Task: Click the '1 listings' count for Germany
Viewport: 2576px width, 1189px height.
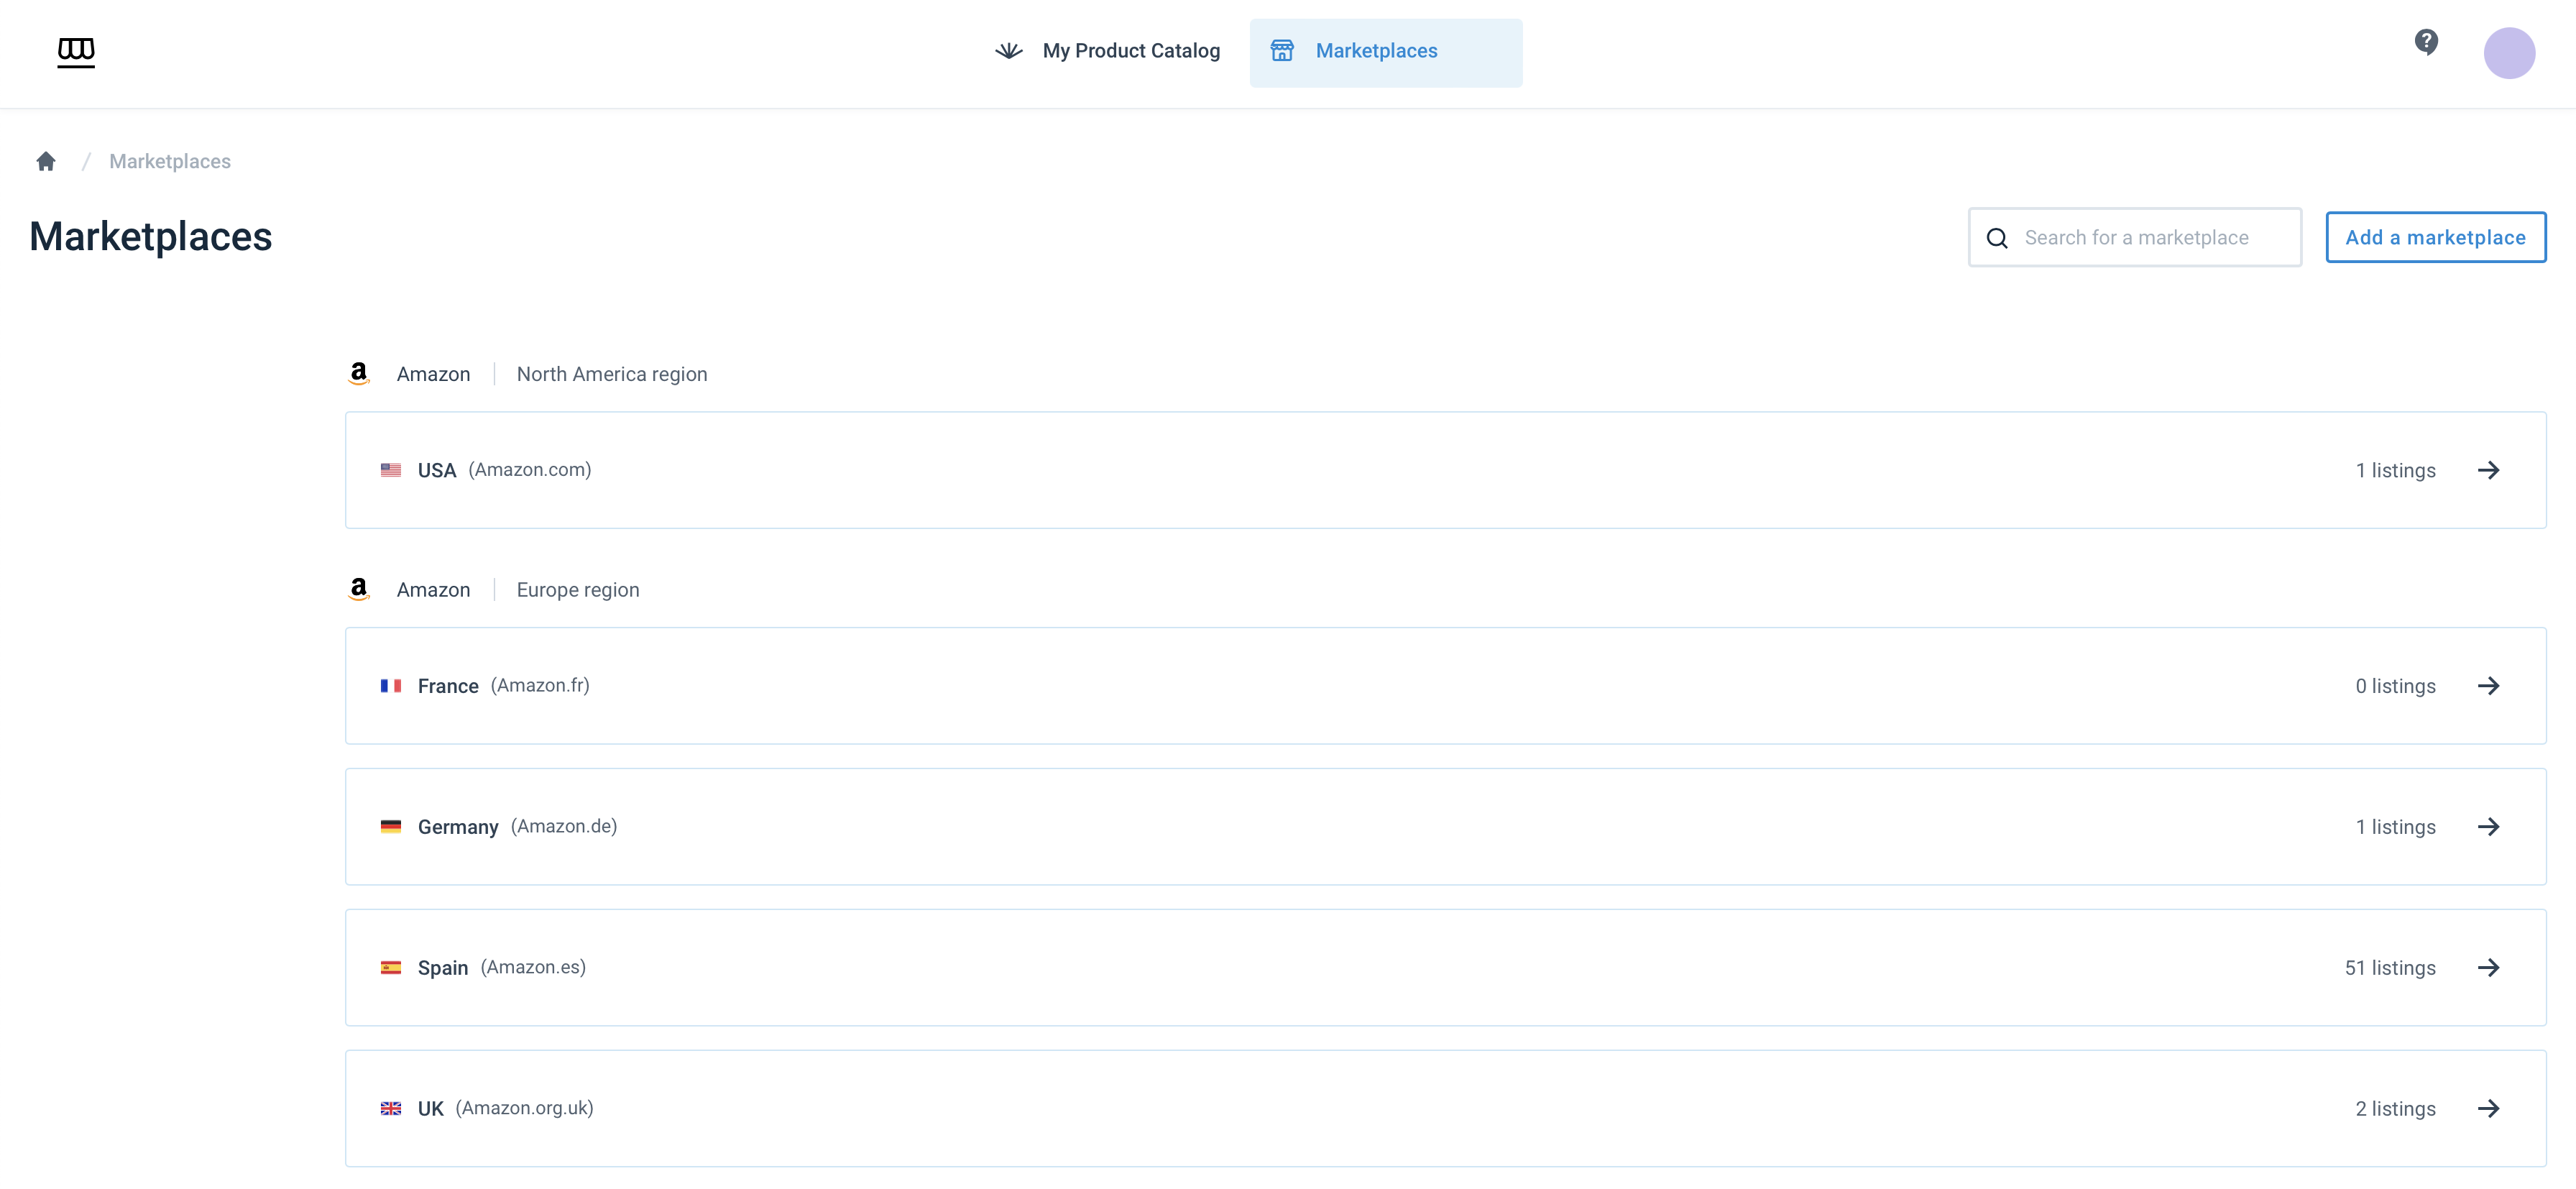Action: 2395,827
